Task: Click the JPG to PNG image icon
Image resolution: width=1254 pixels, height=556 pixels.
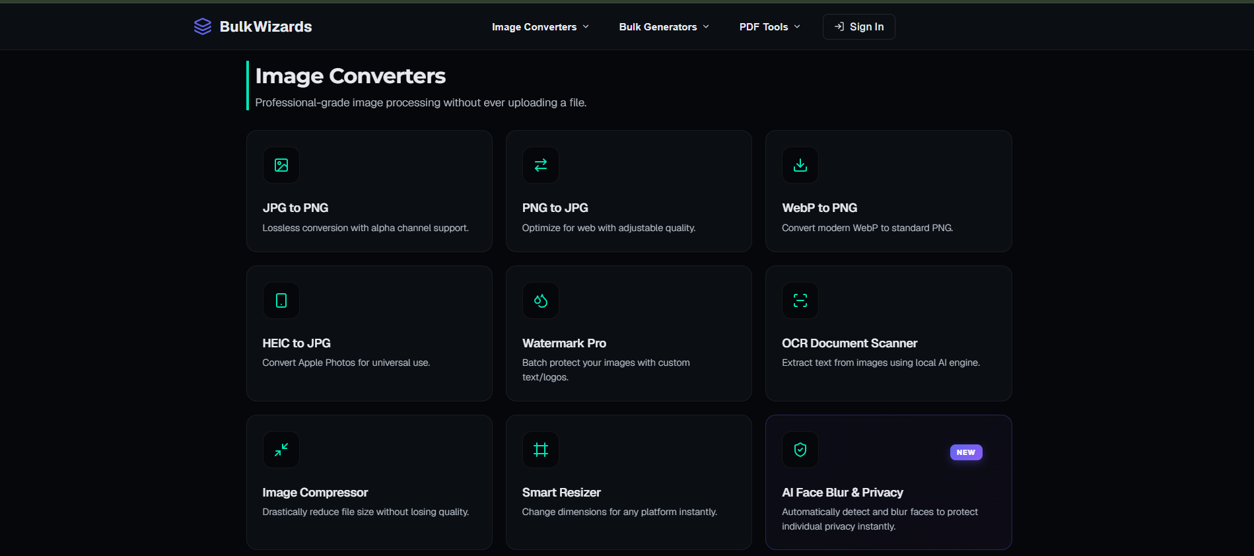Action: click(281, 165)
